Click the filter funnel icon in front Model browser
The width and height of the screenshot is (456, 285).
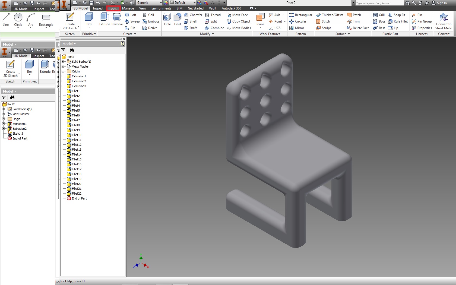click(x=63, y=50)
